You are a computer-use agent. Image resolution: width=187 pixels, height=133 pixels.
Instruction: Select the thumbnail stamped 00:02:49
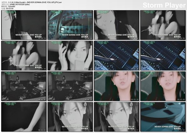tap(163, 86)
